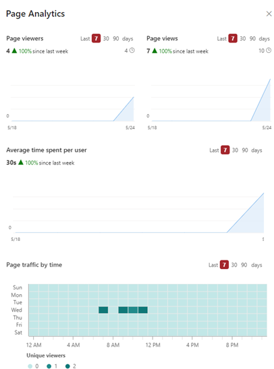Click green up arrow under Page views
Screen dimensions: 274x369
pyautogui.click(x=155, y=51)
